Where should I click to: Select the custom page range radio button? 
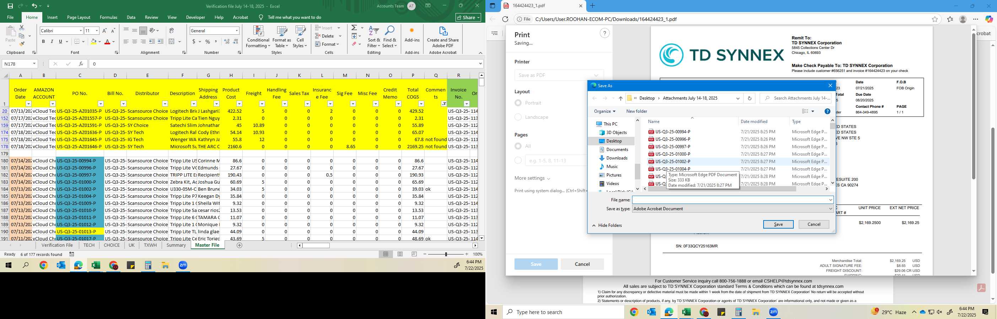click(x=518, y=160)
